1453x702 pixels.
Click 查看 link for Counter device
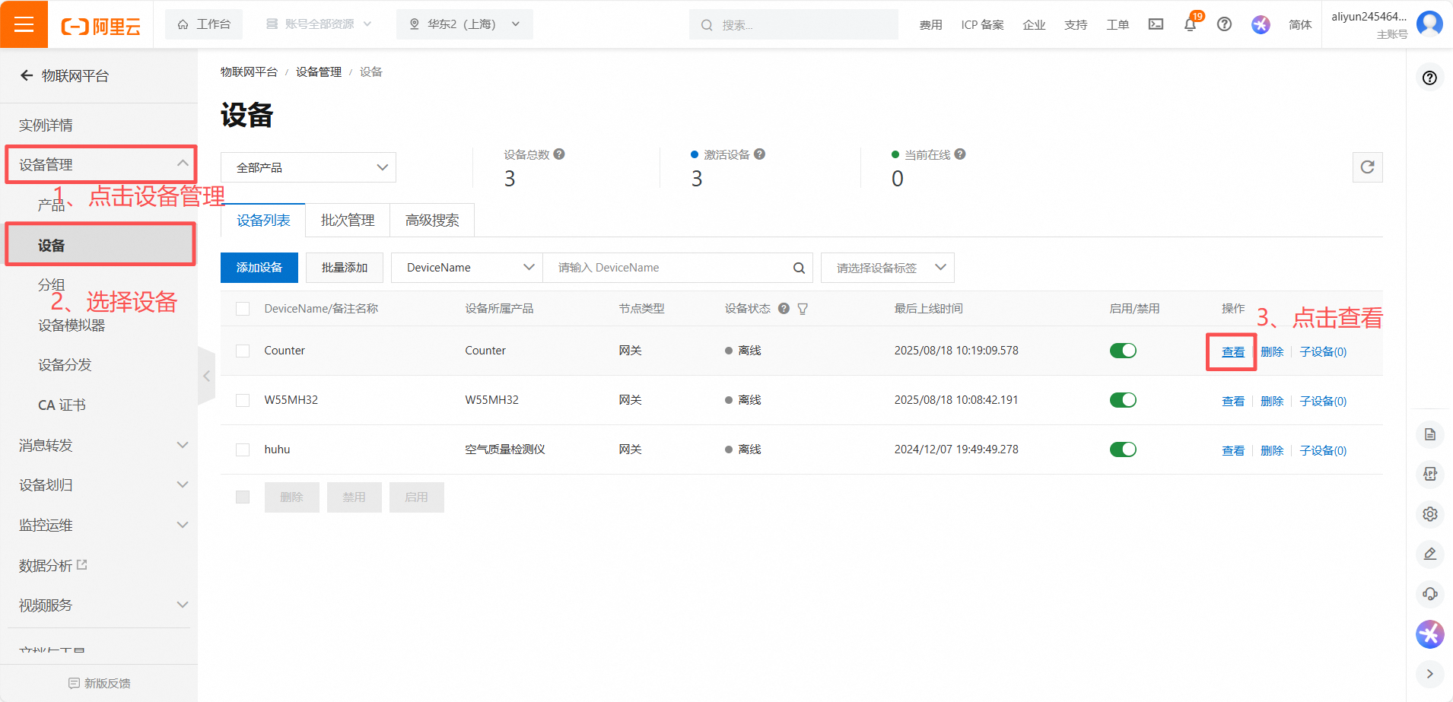coord(1232,351)
